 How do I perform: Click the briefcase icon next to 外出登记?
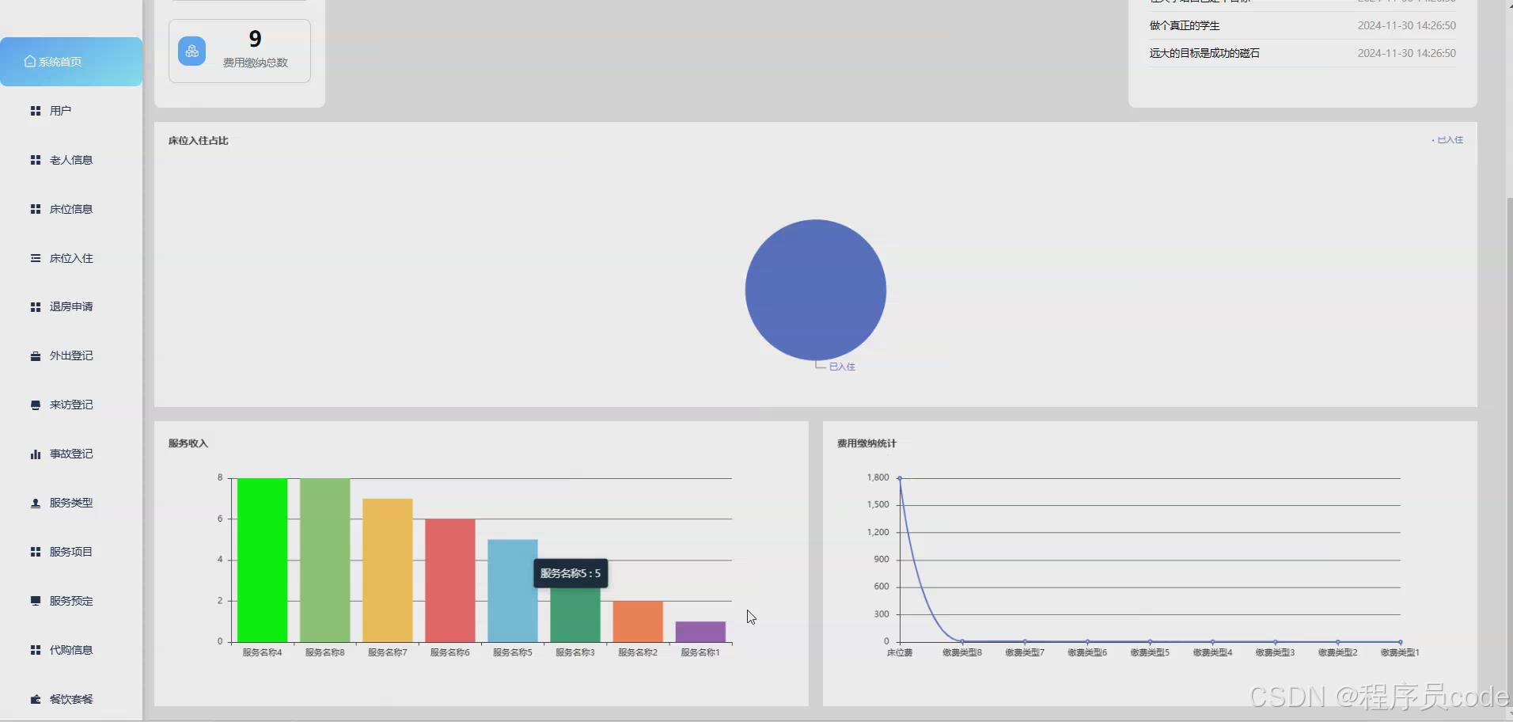36,356
